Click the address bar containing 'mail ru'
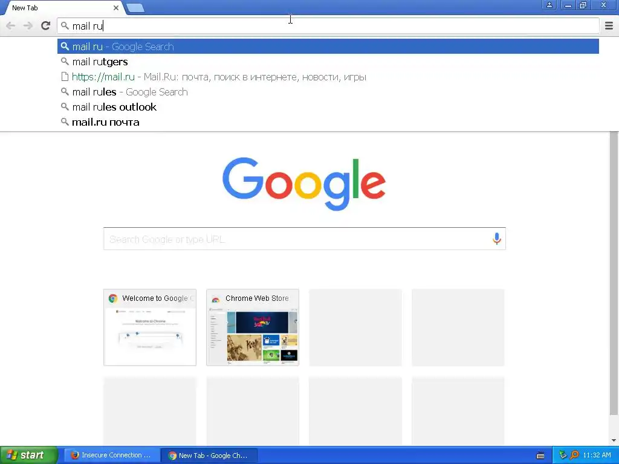This screenshot has height=464, width=619. pos(328,26)
